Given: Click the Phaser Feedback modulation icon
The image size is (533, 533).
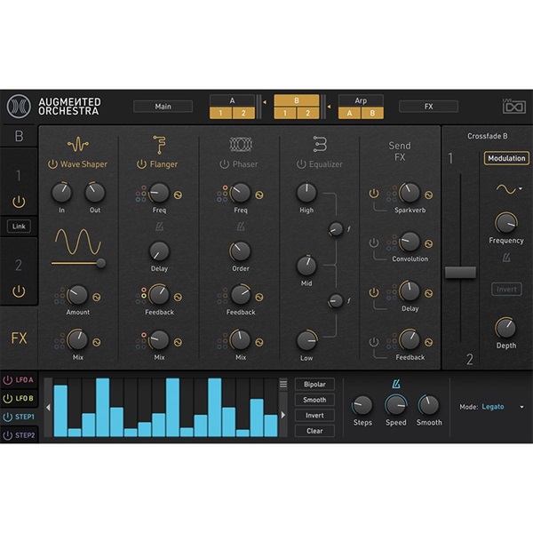Looking at the screenshot, I should point(259,298).
